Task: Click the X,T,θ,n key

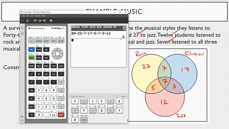Action: (x=39, y=58)
